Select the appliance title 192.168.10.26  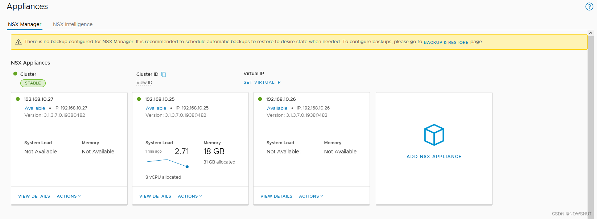[281, 99]
